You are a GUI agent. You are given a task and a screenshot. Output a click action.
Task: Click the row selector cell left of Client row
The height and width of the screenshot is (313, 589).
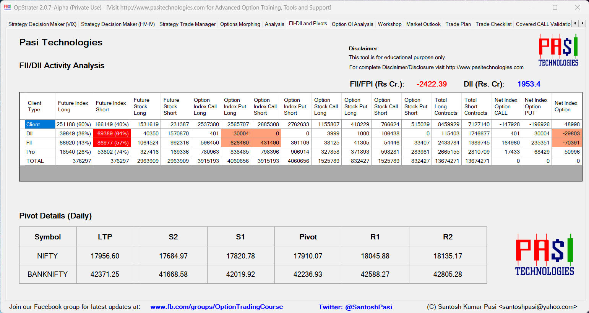coord(22,124)
